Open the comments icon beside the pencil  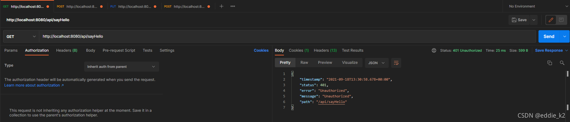[x=561, y=20]
